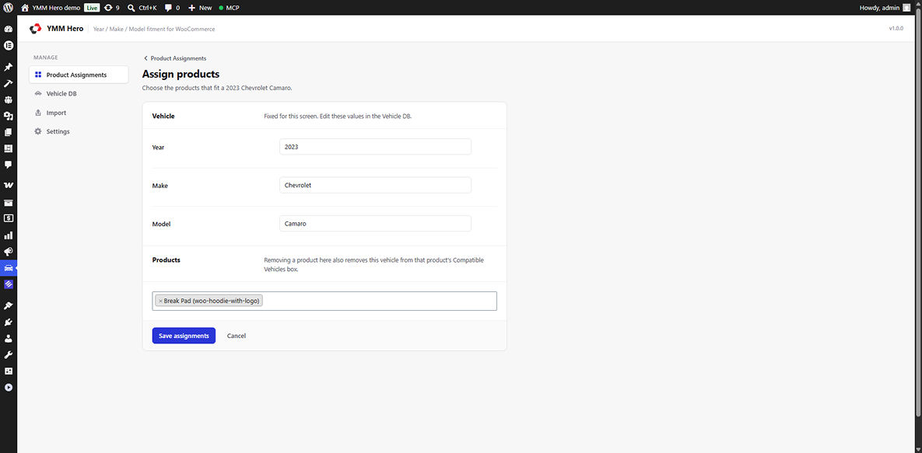Click the YMM Hero demo site name
922x453 pixels.
(57, 8)
